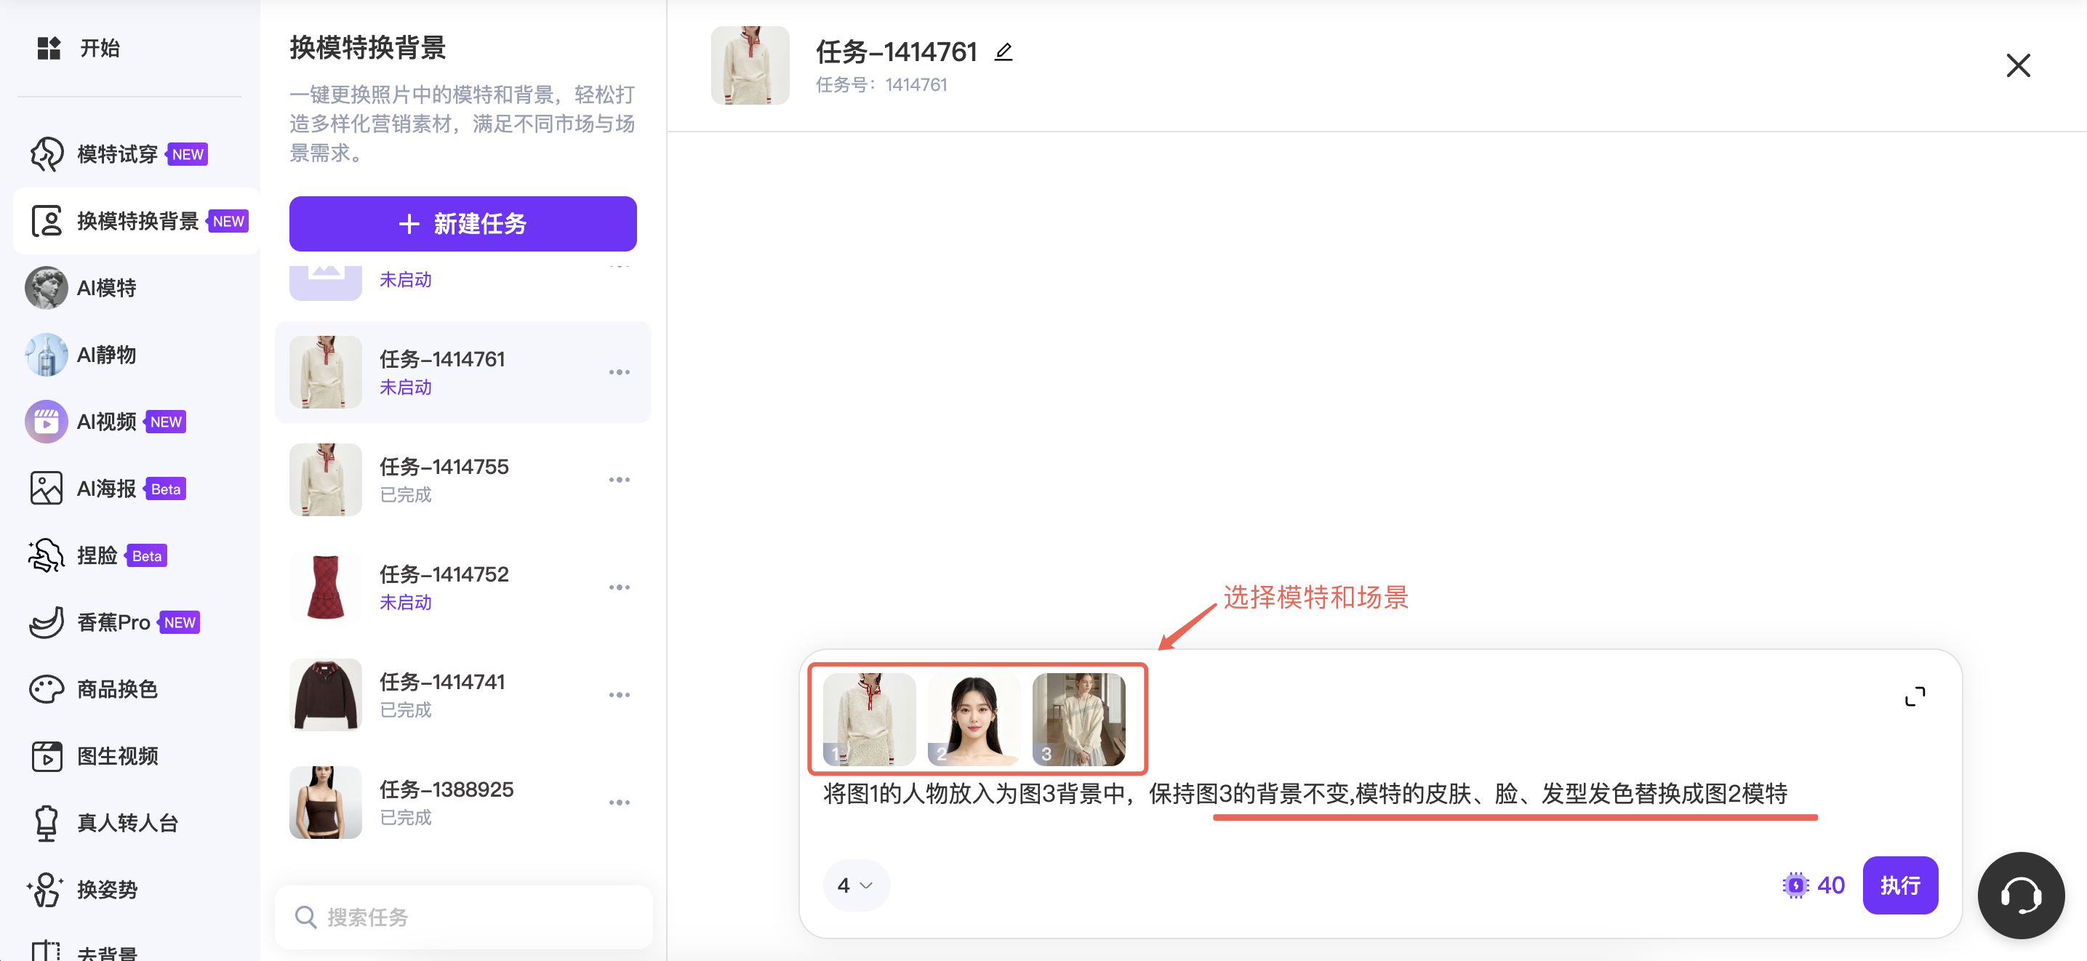Open more options for 任务-1388925
The width and height of the screenshot is (2087, 961).
(619, 803)
